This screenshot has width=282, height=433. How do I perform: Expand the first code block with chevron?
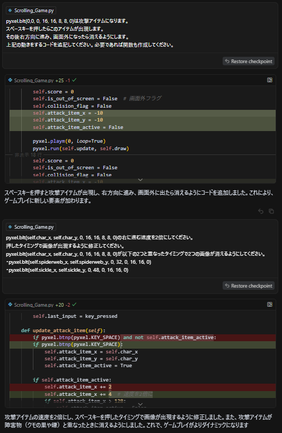pos(140,180)
